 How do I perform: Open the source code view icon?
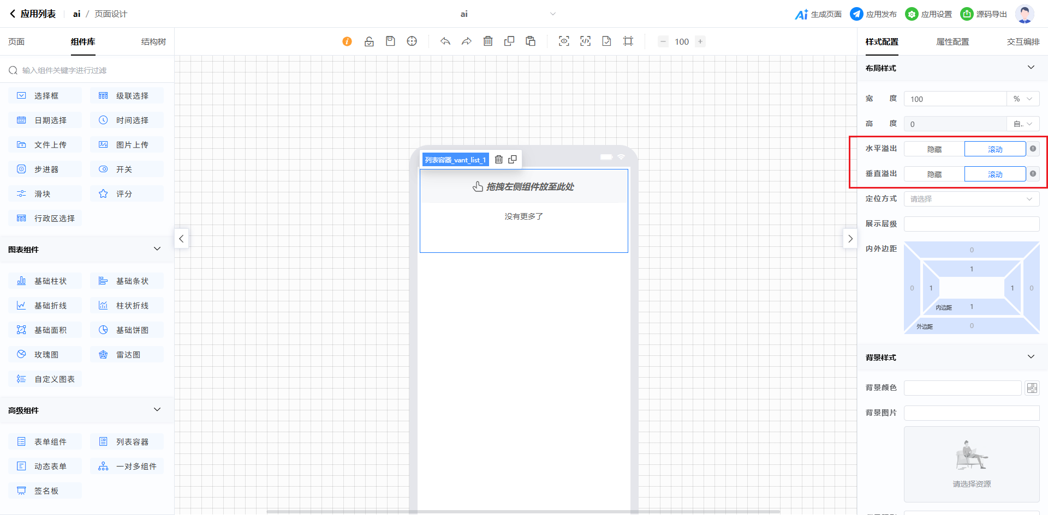(x=585, y=41)
